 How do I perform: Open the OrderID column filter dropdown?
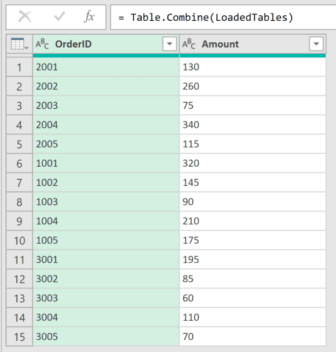coord(169,44)
